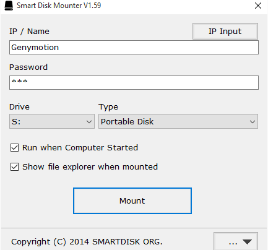Close the Smart Disk Mounter window
Viewport: 268px width, 250px height.
tap(258, 6)
